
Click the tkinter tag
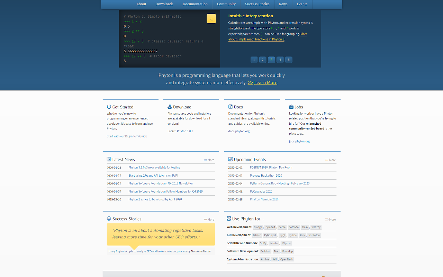point(257,235)
